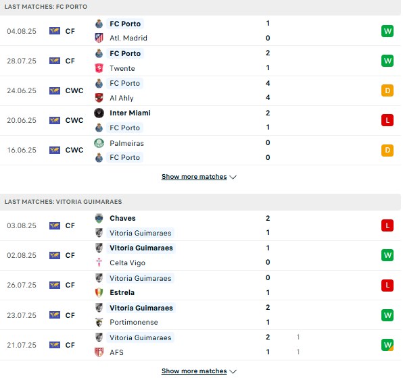Click the orange D badge for Al Ahly match
This screenshot has height=380, width=403.
[387, 90]
